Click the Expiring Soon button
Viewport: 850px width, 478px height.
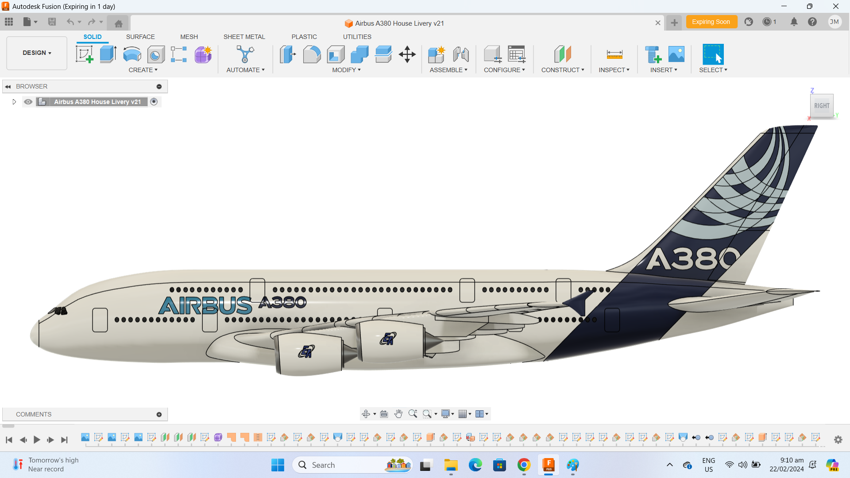(711, 21)
